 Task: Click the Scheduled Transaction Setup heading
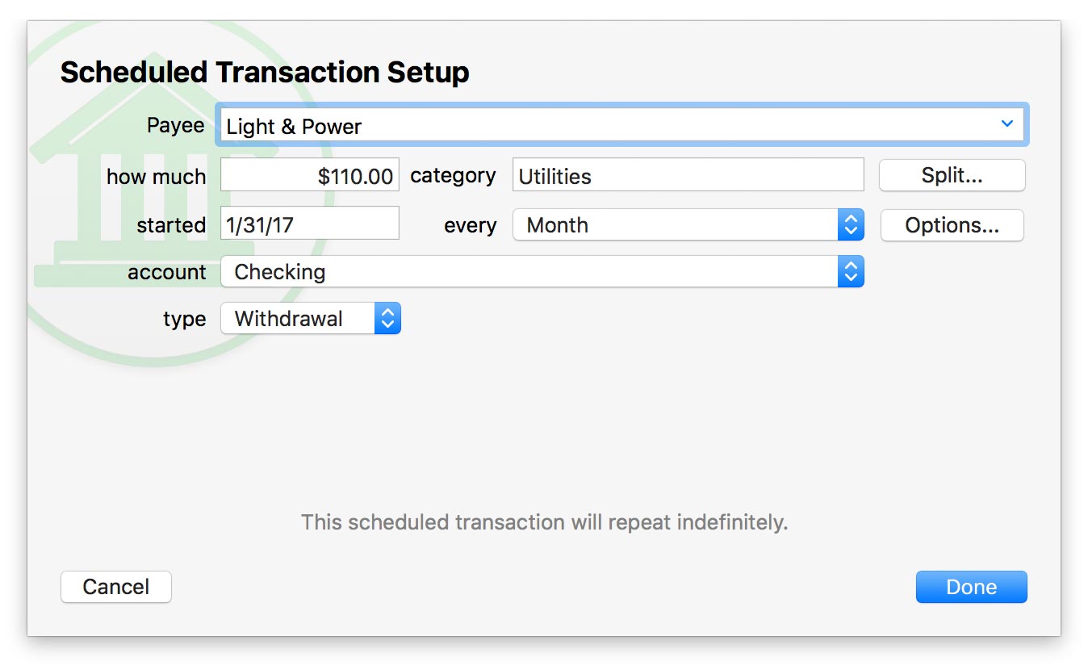pyautogui.click(x=265, y=73)
